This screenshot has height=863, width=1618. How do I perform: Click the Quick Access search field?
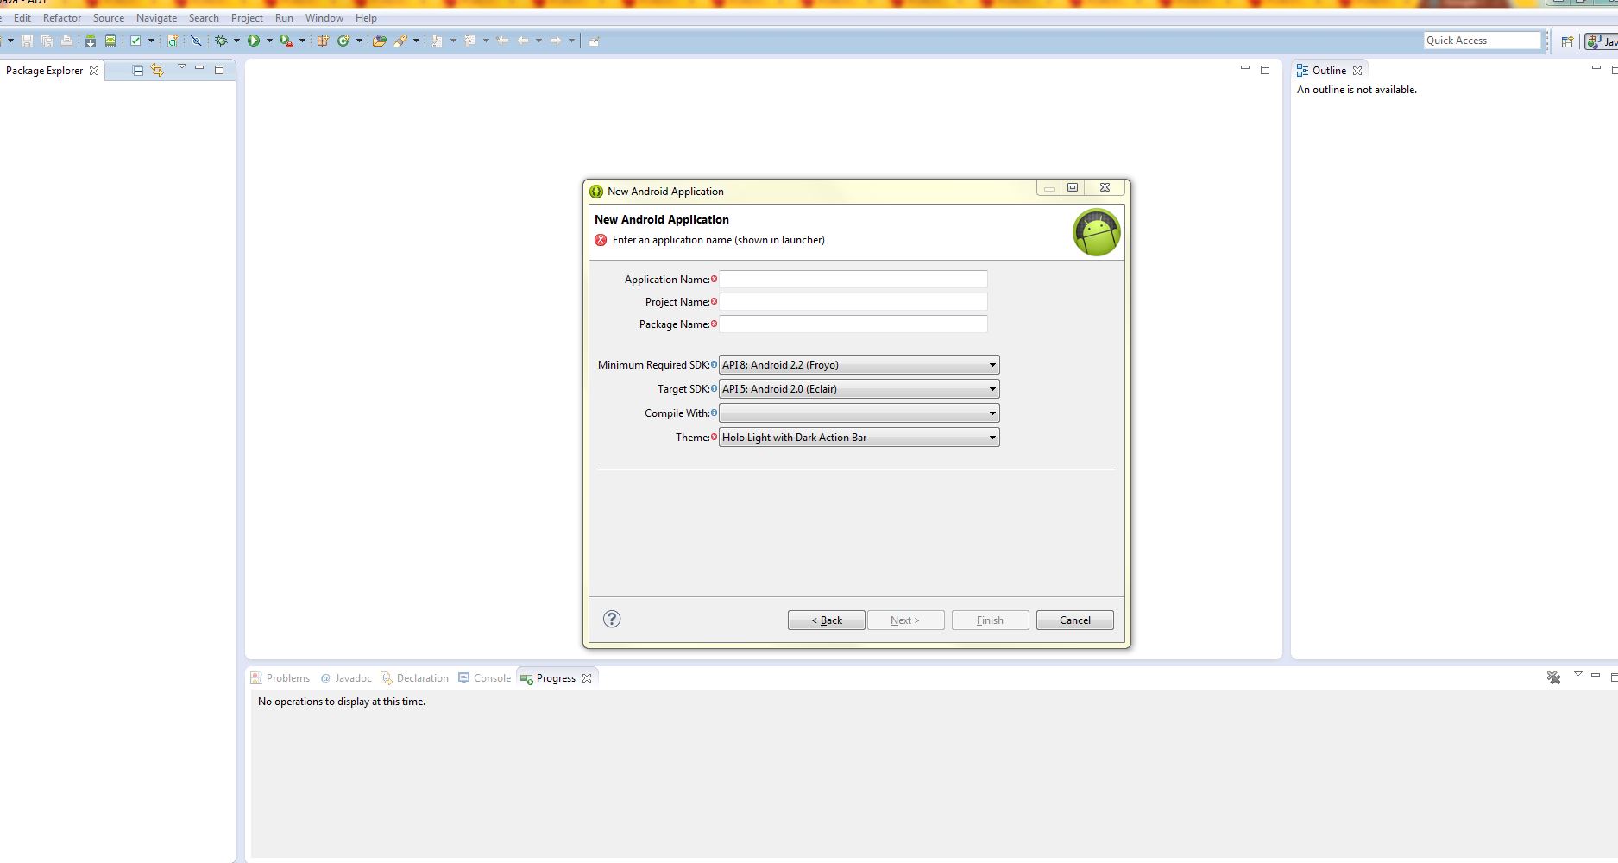[x=1482, y=41]
